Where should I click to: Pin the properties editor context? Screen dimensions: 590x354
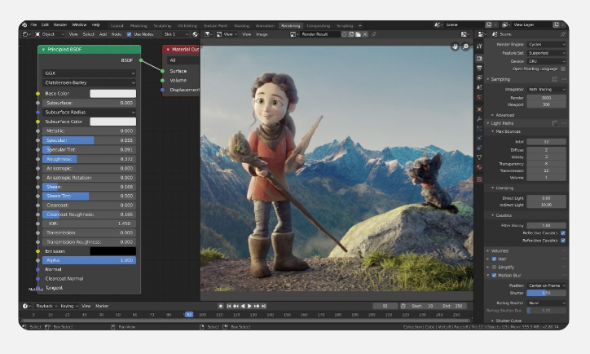[x=563, y=34]
